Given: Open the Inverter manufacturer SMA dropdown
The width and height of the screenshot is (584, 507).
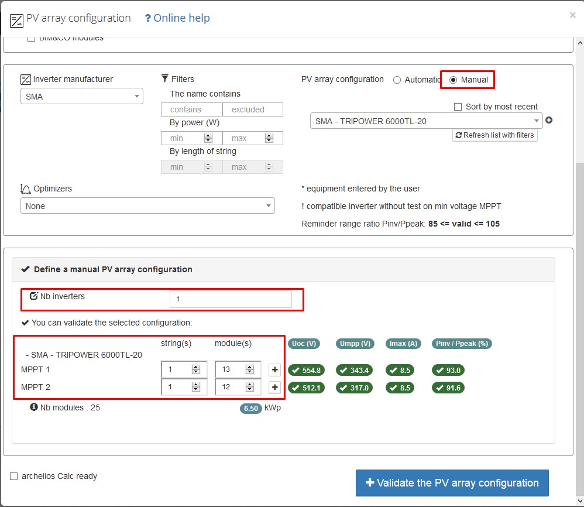Looking at the screenshot, I should point(82,97).
